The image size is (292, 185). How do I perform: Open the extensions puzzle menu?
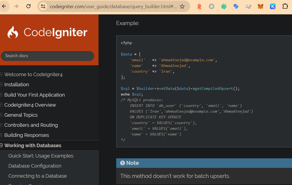point(285,7)
